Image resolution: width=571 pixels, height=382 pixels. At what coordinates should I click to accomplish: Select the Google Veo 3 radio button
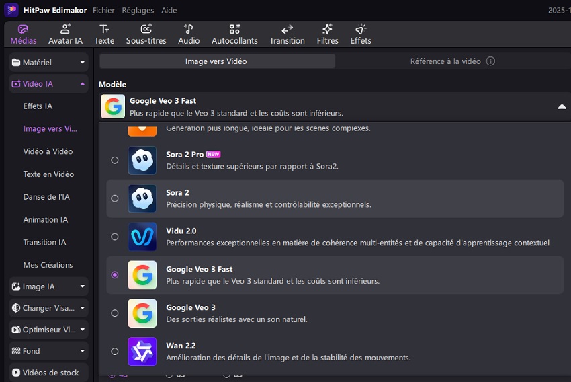click(115, 313)
